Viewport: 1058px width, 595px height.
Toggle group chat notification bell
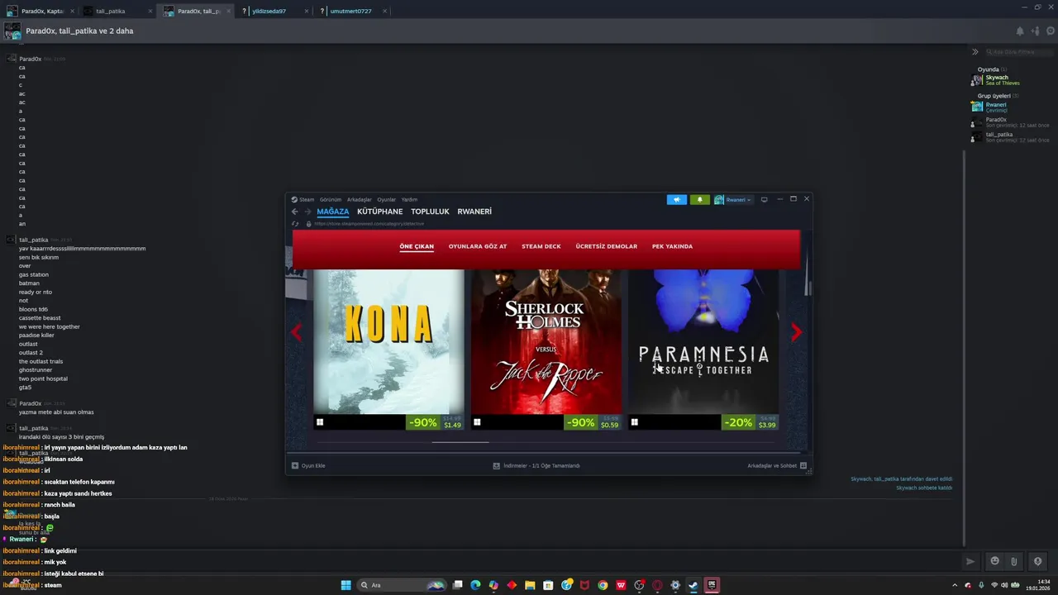click(x=1020, y=31)
